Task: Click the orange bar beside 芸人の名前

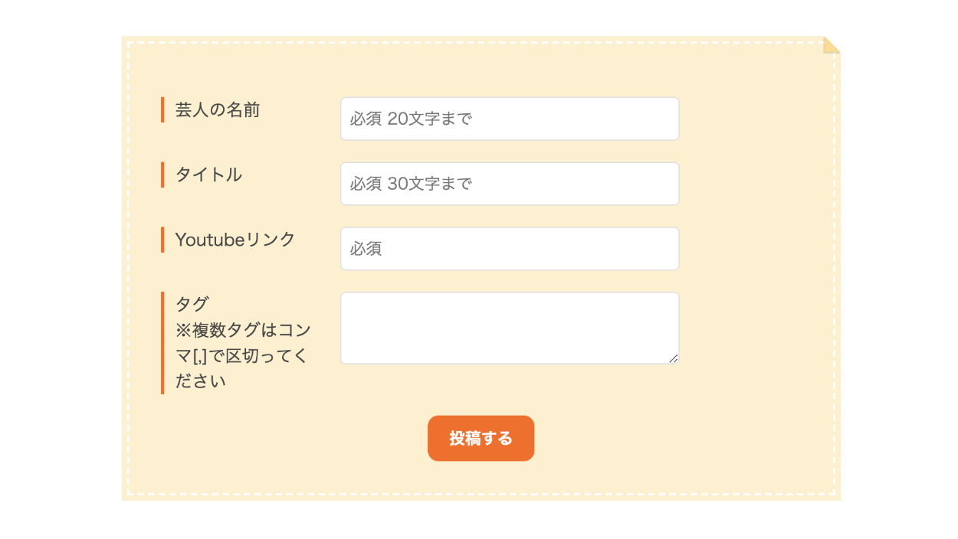Action: (x=162, y=110)
